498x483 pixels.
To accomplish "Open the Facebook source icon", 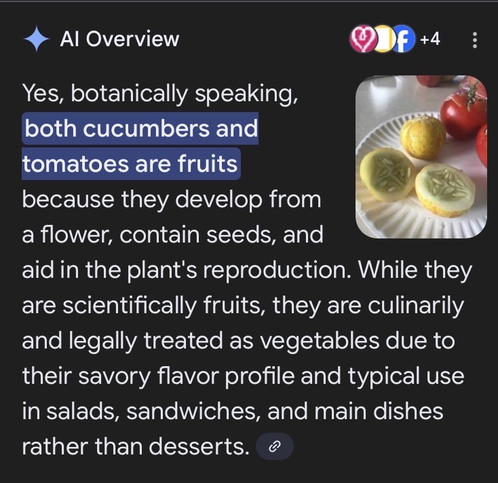I will point(404,40).
